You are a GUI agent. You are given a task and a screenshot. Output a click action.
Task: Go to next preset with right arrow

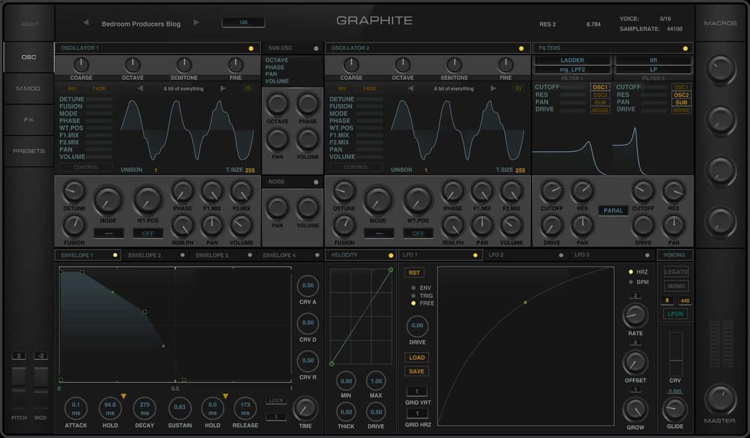[196, 23]
